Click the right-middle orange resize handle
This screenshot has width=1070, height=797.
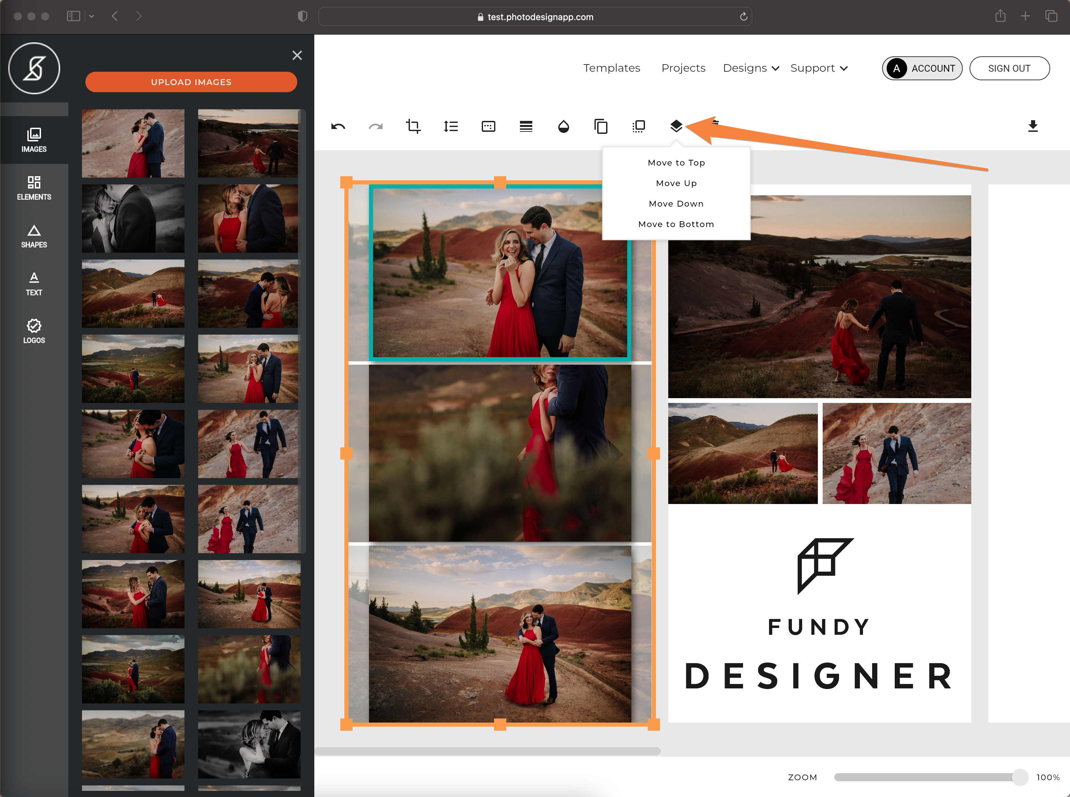pyautogui.click(x=654, y=453)
